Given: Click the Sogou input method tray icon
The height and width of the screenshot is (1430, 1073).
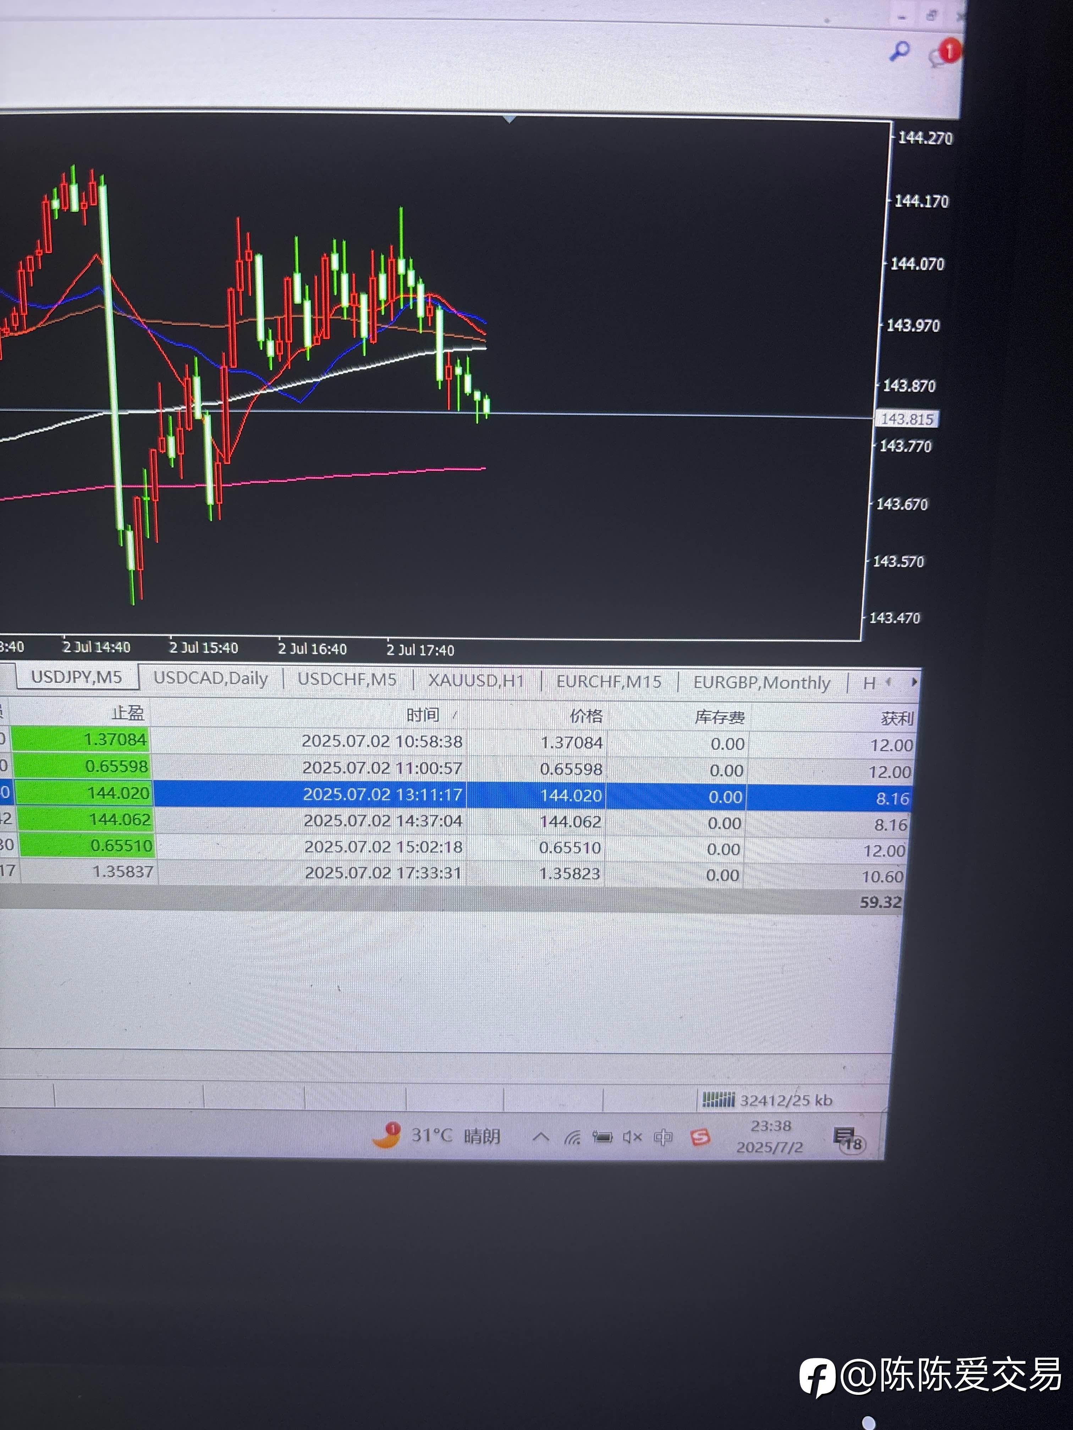Looking at the screenshot, I should pyautogui.click(x=700, y=1136).
